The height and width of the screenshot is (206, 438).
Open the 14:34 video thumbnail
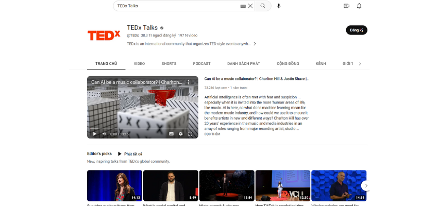[339, 185]
